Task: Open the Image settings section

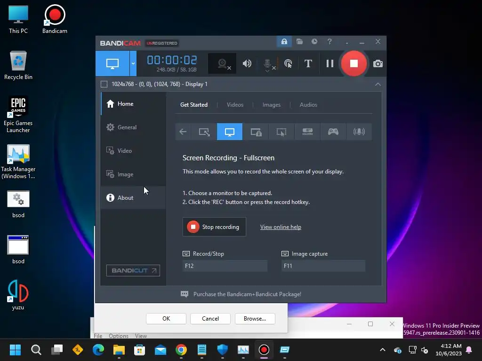Action: [x=133, y=174]
